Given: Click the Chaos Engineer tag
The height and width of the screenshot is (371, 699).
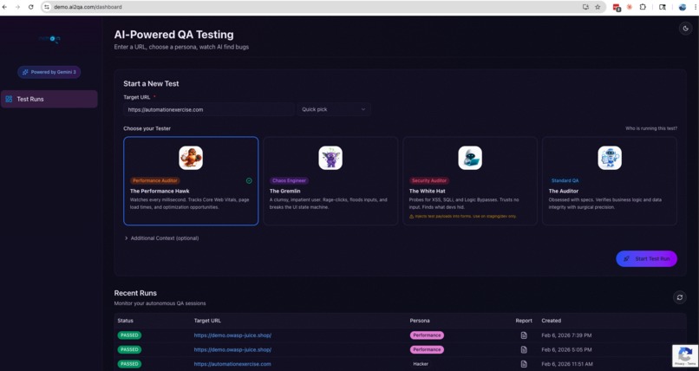Looking at the screenshot, I should point(289,181).
